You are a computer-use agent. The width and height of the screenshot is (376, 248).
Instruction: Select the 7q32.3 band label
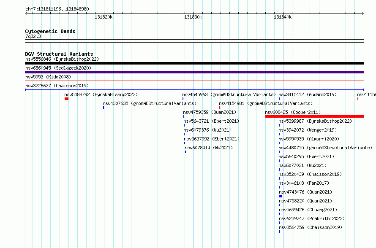(x=33, y=36)
